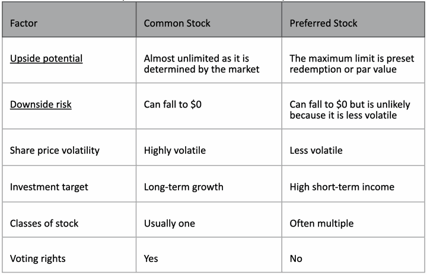The height and width of the screenshot is (275, 427).
Task: Click the Classes of stock cell
Action: click(x=69, y=219)
